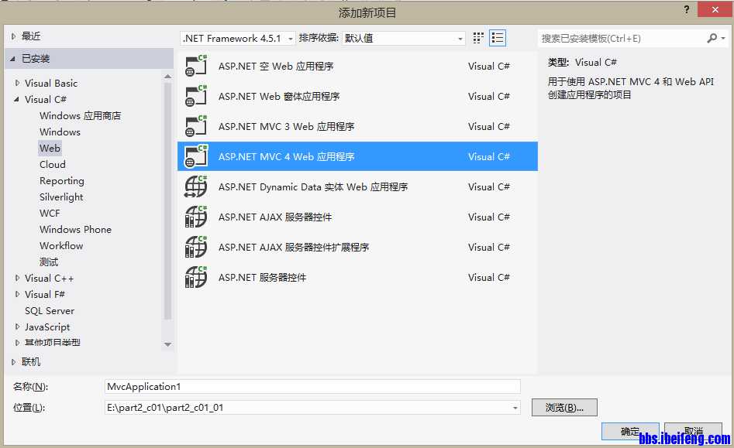
Task: Collapse the Visual C# node
Action: (x=16, y=100)
